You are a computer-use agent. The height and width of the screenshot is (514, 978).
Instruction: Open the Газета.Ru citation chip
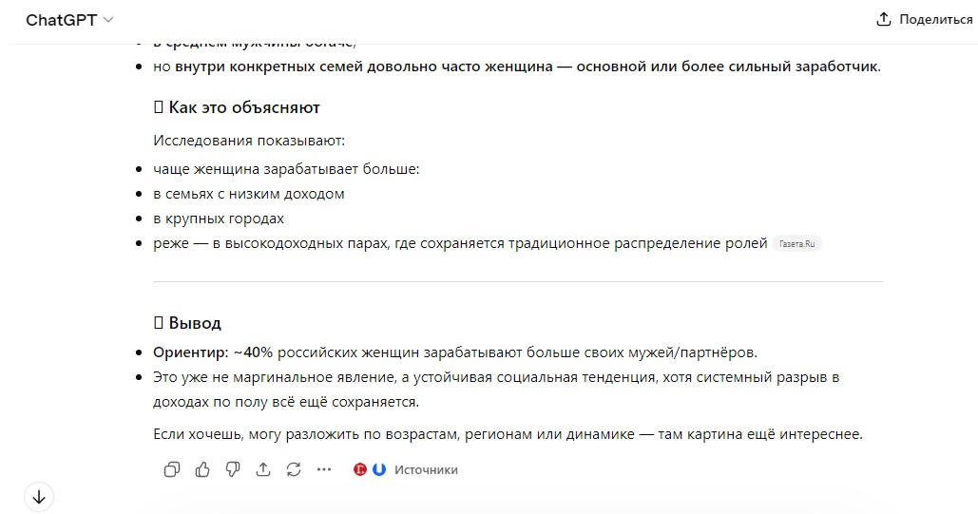click(x=796, y=244)
